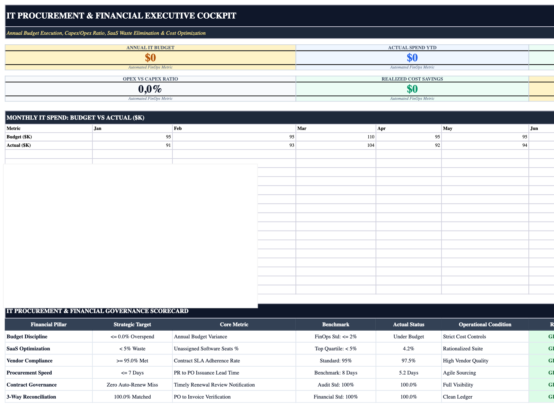Click the 'Actual Status' column header
This screenshot has width=554, height=413.
pyautogui.click(x=409, y=325)
